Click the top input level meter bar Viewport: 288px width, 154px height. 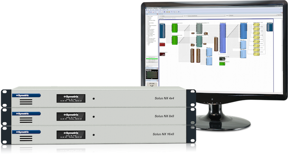(x=152, y=72)
